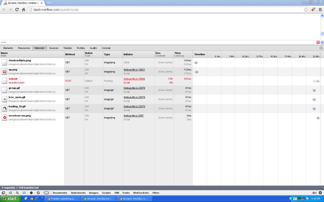Viewport: 324px width, 202px height.
Task: Filter requests by XHR
Action: click(117, 193)
